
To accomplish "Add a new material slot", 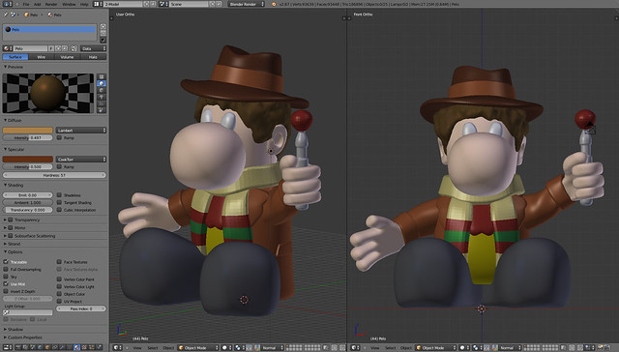I will point(103,26).
